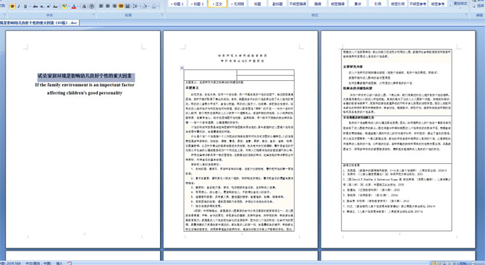Image resolution: width=485 pixels, height=265 pixels.
Task: Center the paragraph text
Action: 108,6
